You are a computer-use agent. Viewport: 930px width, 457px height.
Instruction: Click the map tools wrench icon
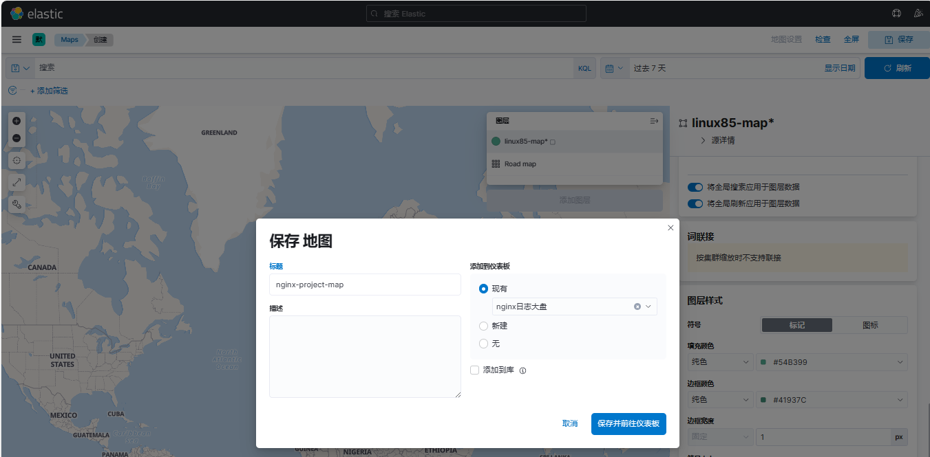[17, 204]
